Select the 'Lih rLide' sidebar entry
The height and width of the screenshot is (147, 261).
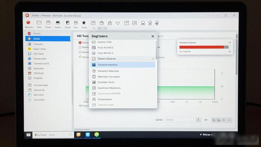pos(39,95)
